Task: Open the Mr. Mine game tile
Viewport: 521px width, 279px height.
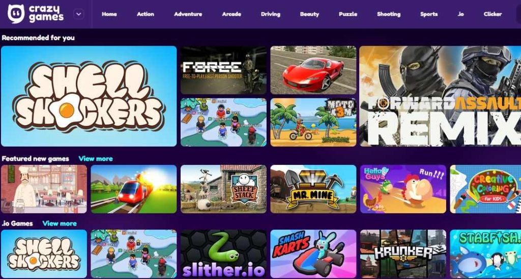Action: coord(313,189)
